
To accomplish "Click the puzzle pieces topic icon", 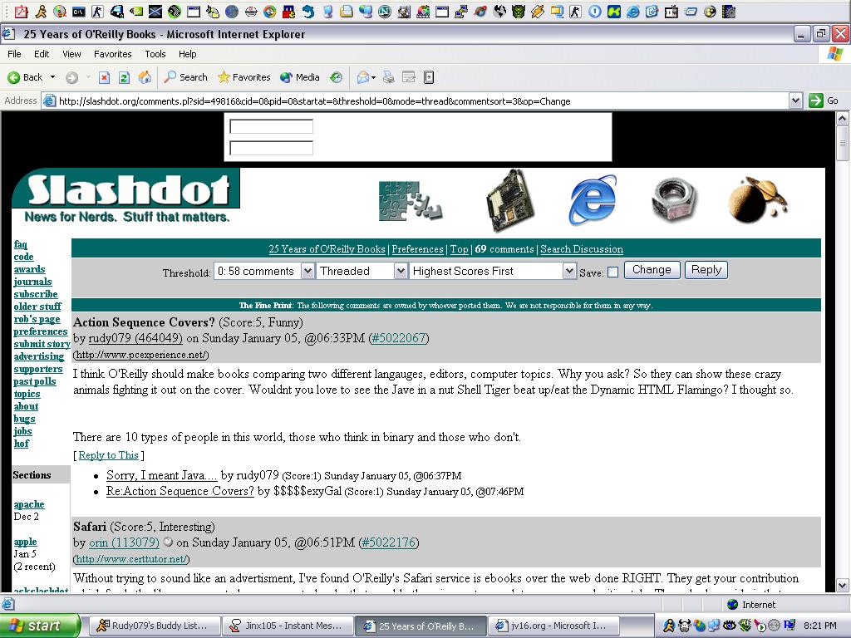I will (x=410, y=201).
